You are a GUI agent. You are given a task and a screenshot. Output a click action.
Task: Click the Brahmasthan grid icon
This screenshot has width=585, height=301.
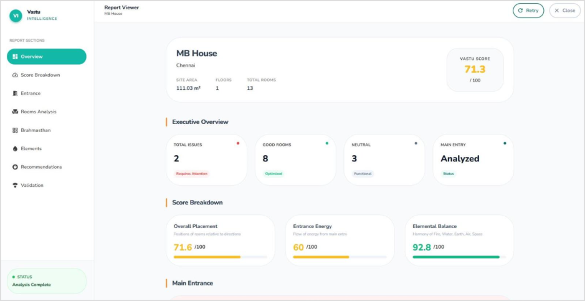pyautogui.click(x=15, y=130)
